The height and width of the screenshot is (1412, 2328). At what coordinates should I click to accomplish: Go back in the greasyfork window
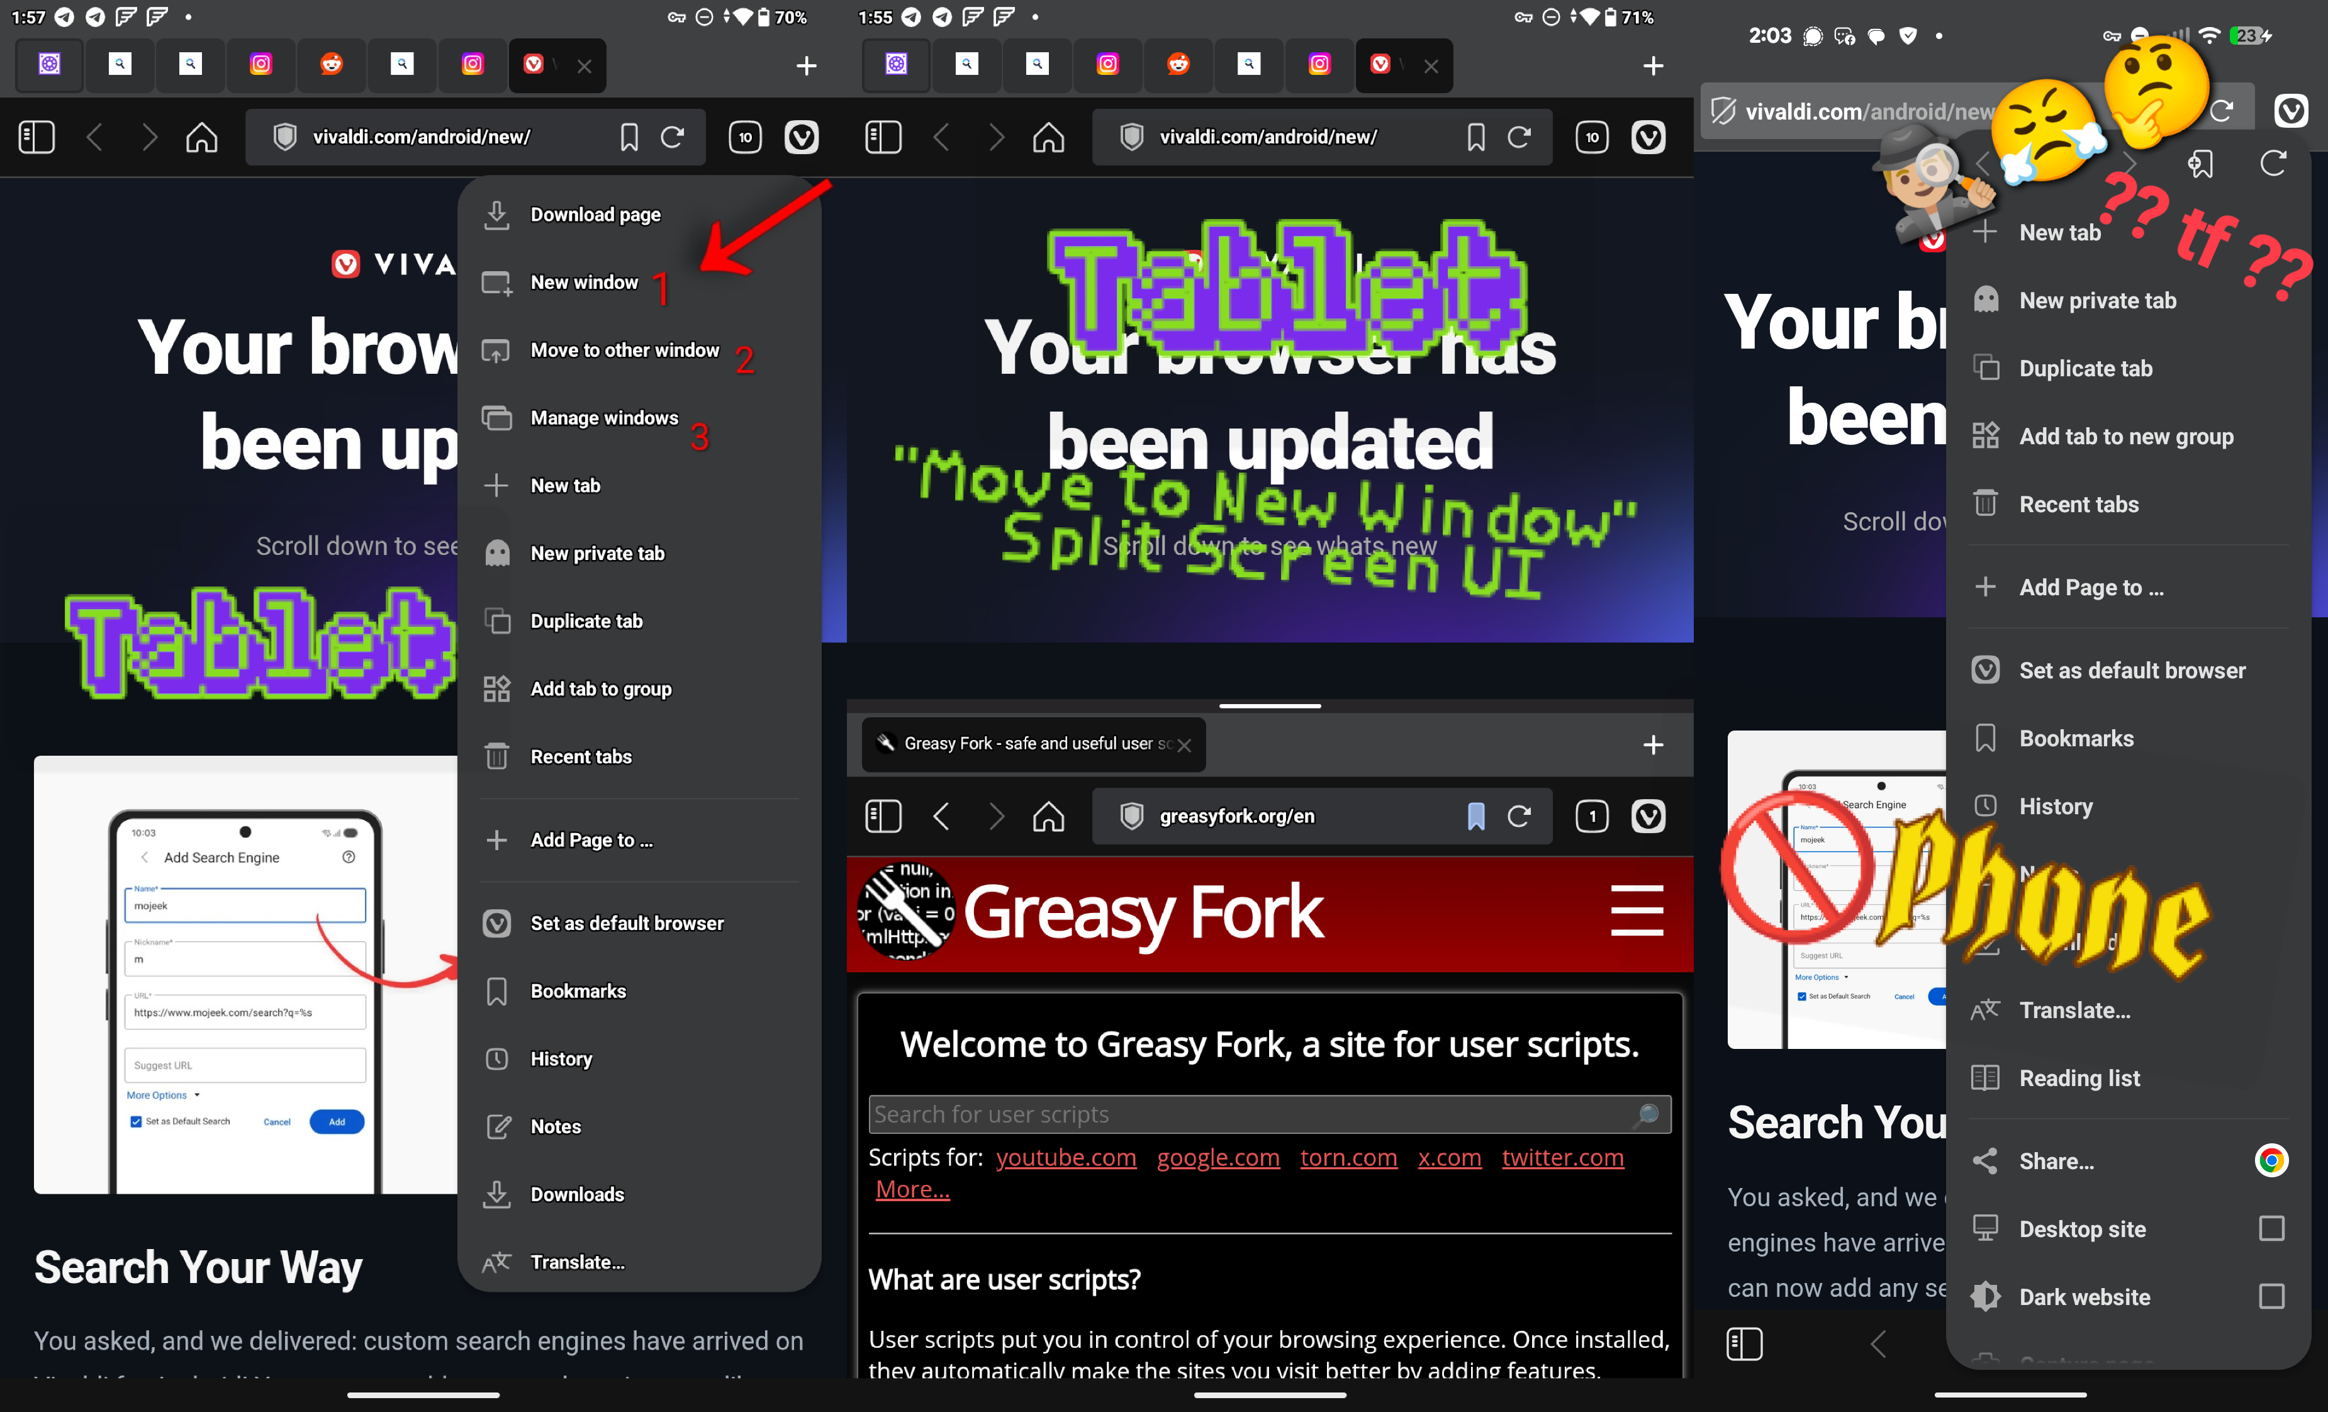[941, 815]
